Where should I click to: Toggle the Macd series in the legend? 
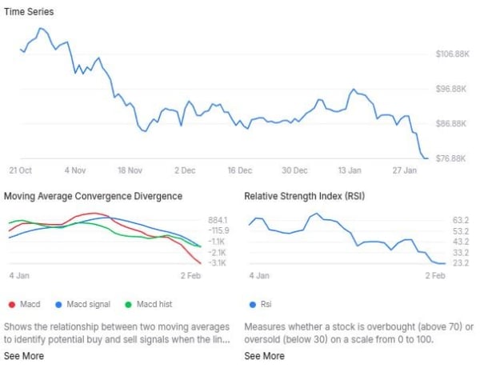tap(25, 304)
